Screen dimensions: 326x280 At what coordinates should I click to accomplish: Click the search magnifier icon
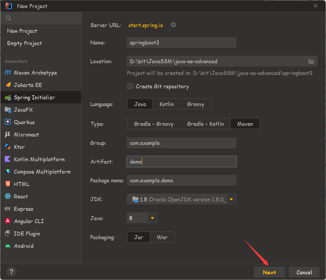[x=8, y=18]
